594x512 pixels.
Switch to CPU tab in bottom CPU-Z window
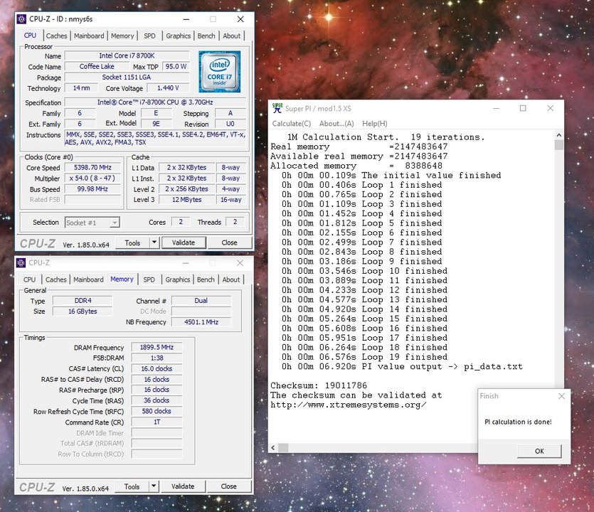tap(30, 279)
